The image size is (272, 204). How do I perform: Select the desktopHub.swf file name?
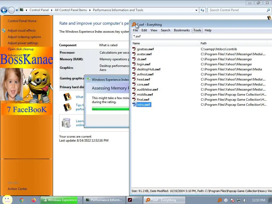tap(149, 69)
